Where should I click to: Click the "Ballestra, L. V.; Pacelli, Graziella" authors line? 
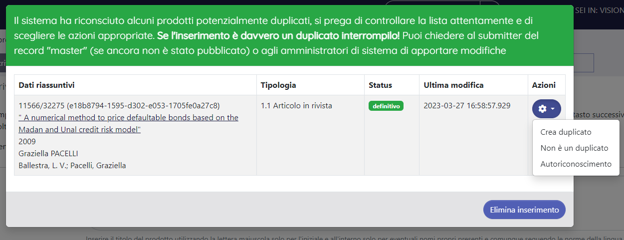click(x=72, y=165)
